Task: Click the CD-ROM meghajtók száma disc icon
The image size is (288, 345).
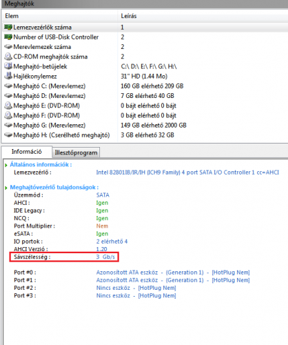Action: (8, 57)
